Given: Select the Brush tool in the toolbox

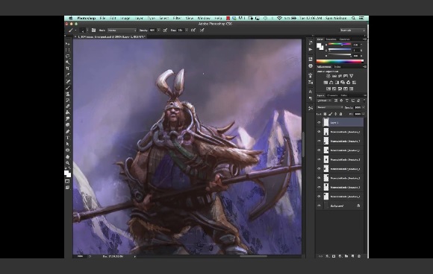Looking at the screenshot, I should click(x=67, y=88).
